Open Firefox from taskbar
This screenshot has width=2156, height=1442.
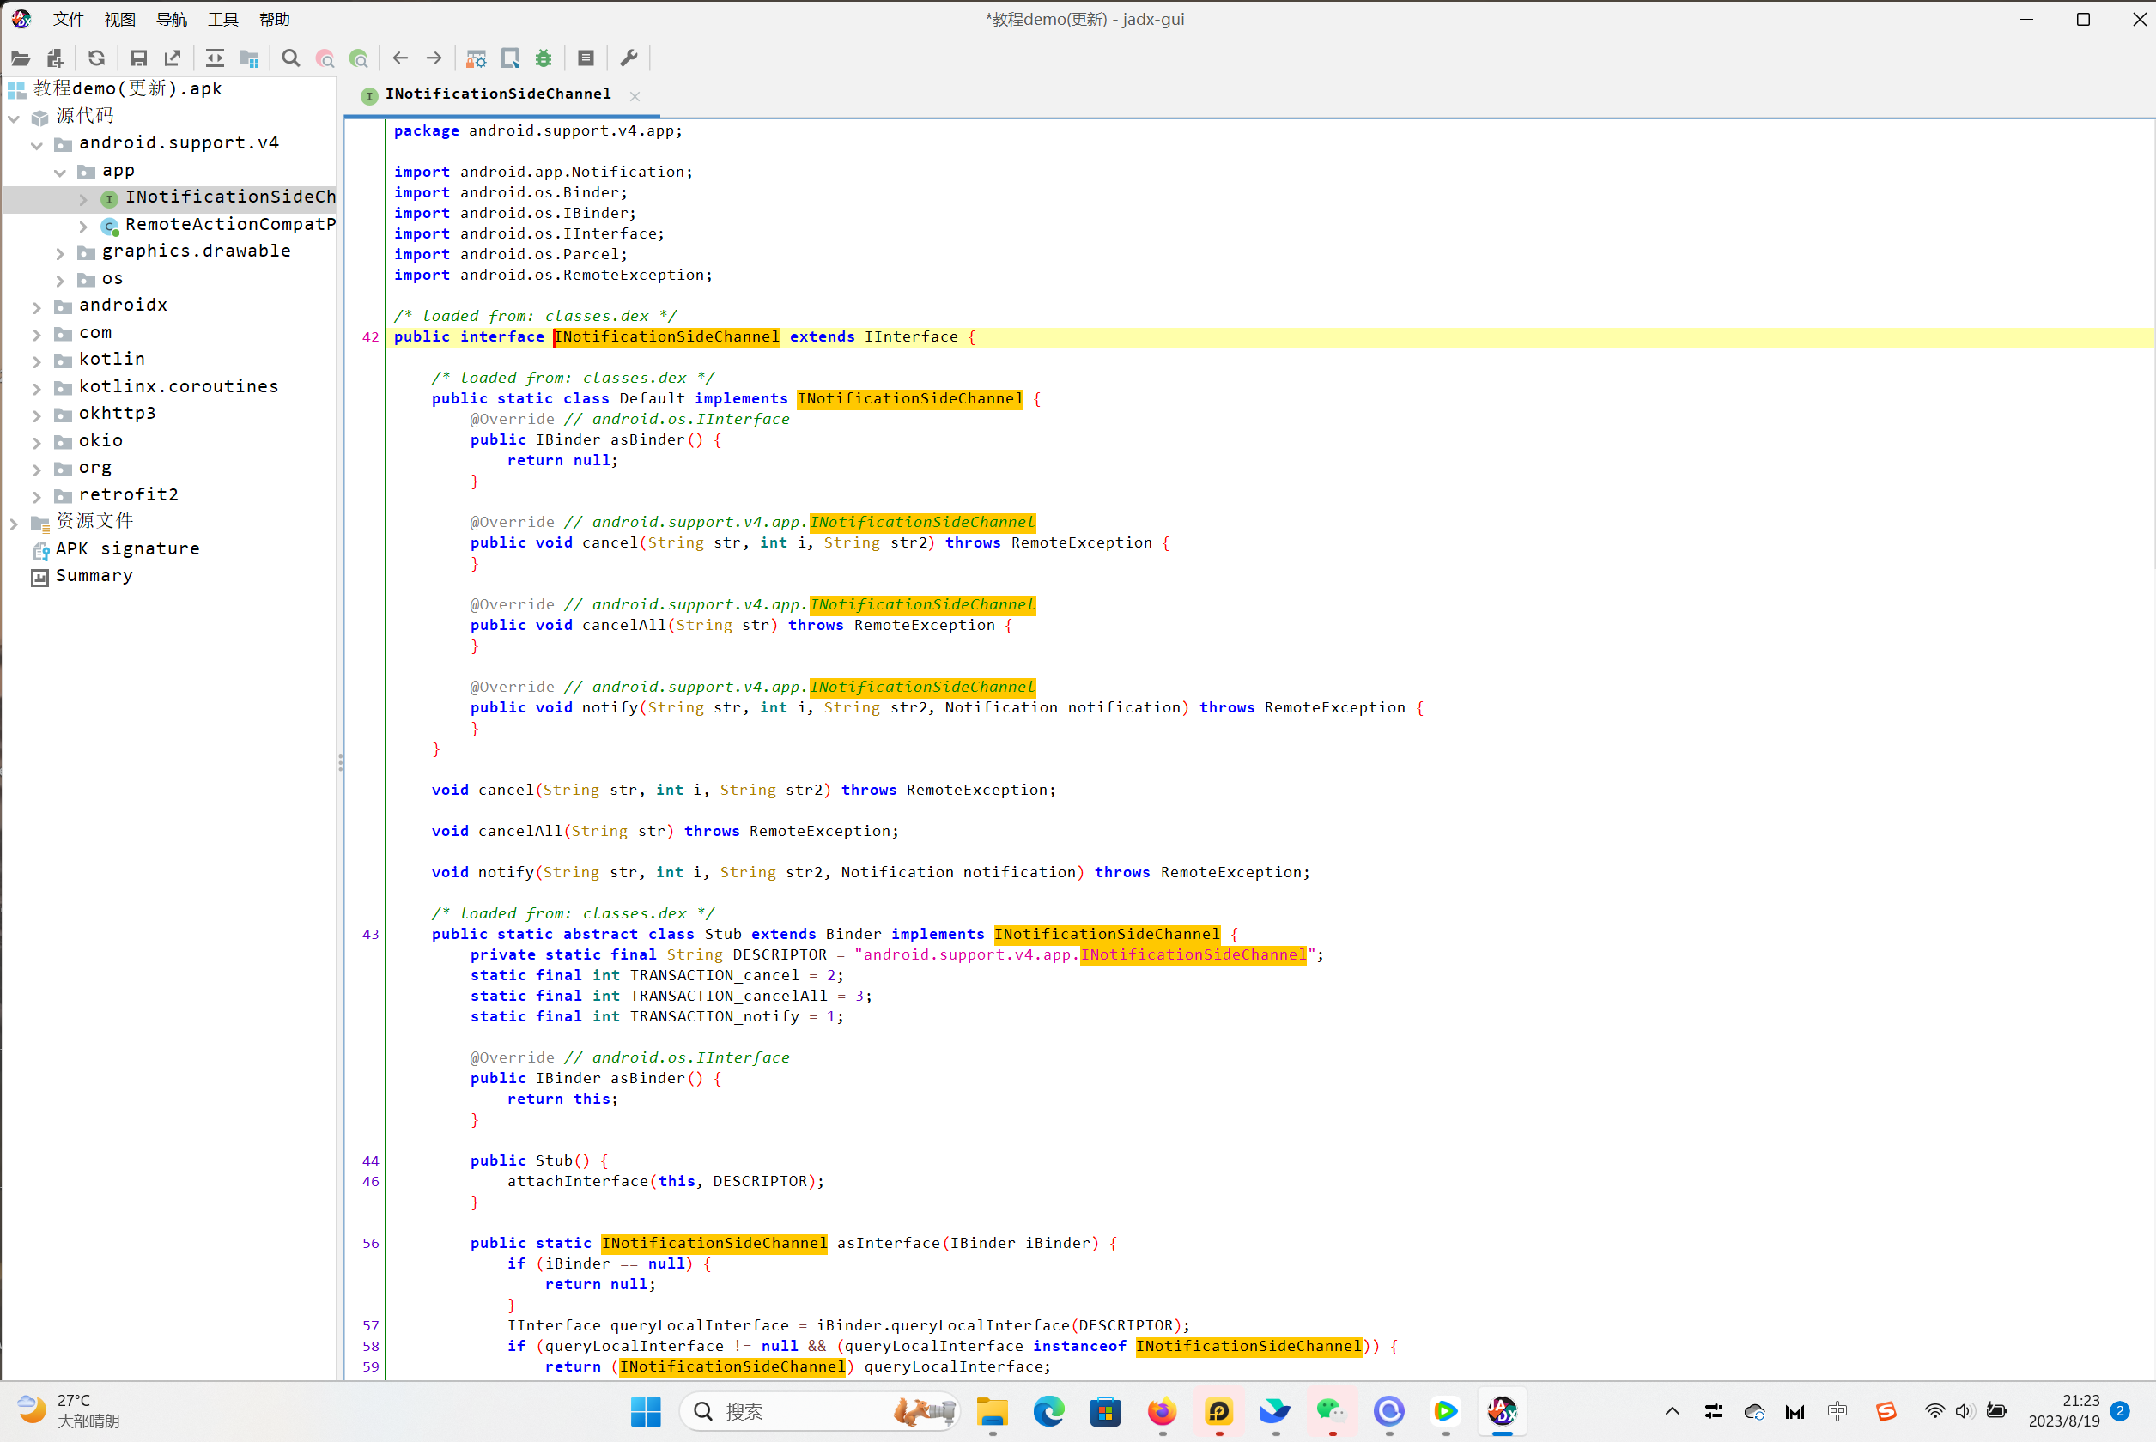click(x=1162, y=1412)
